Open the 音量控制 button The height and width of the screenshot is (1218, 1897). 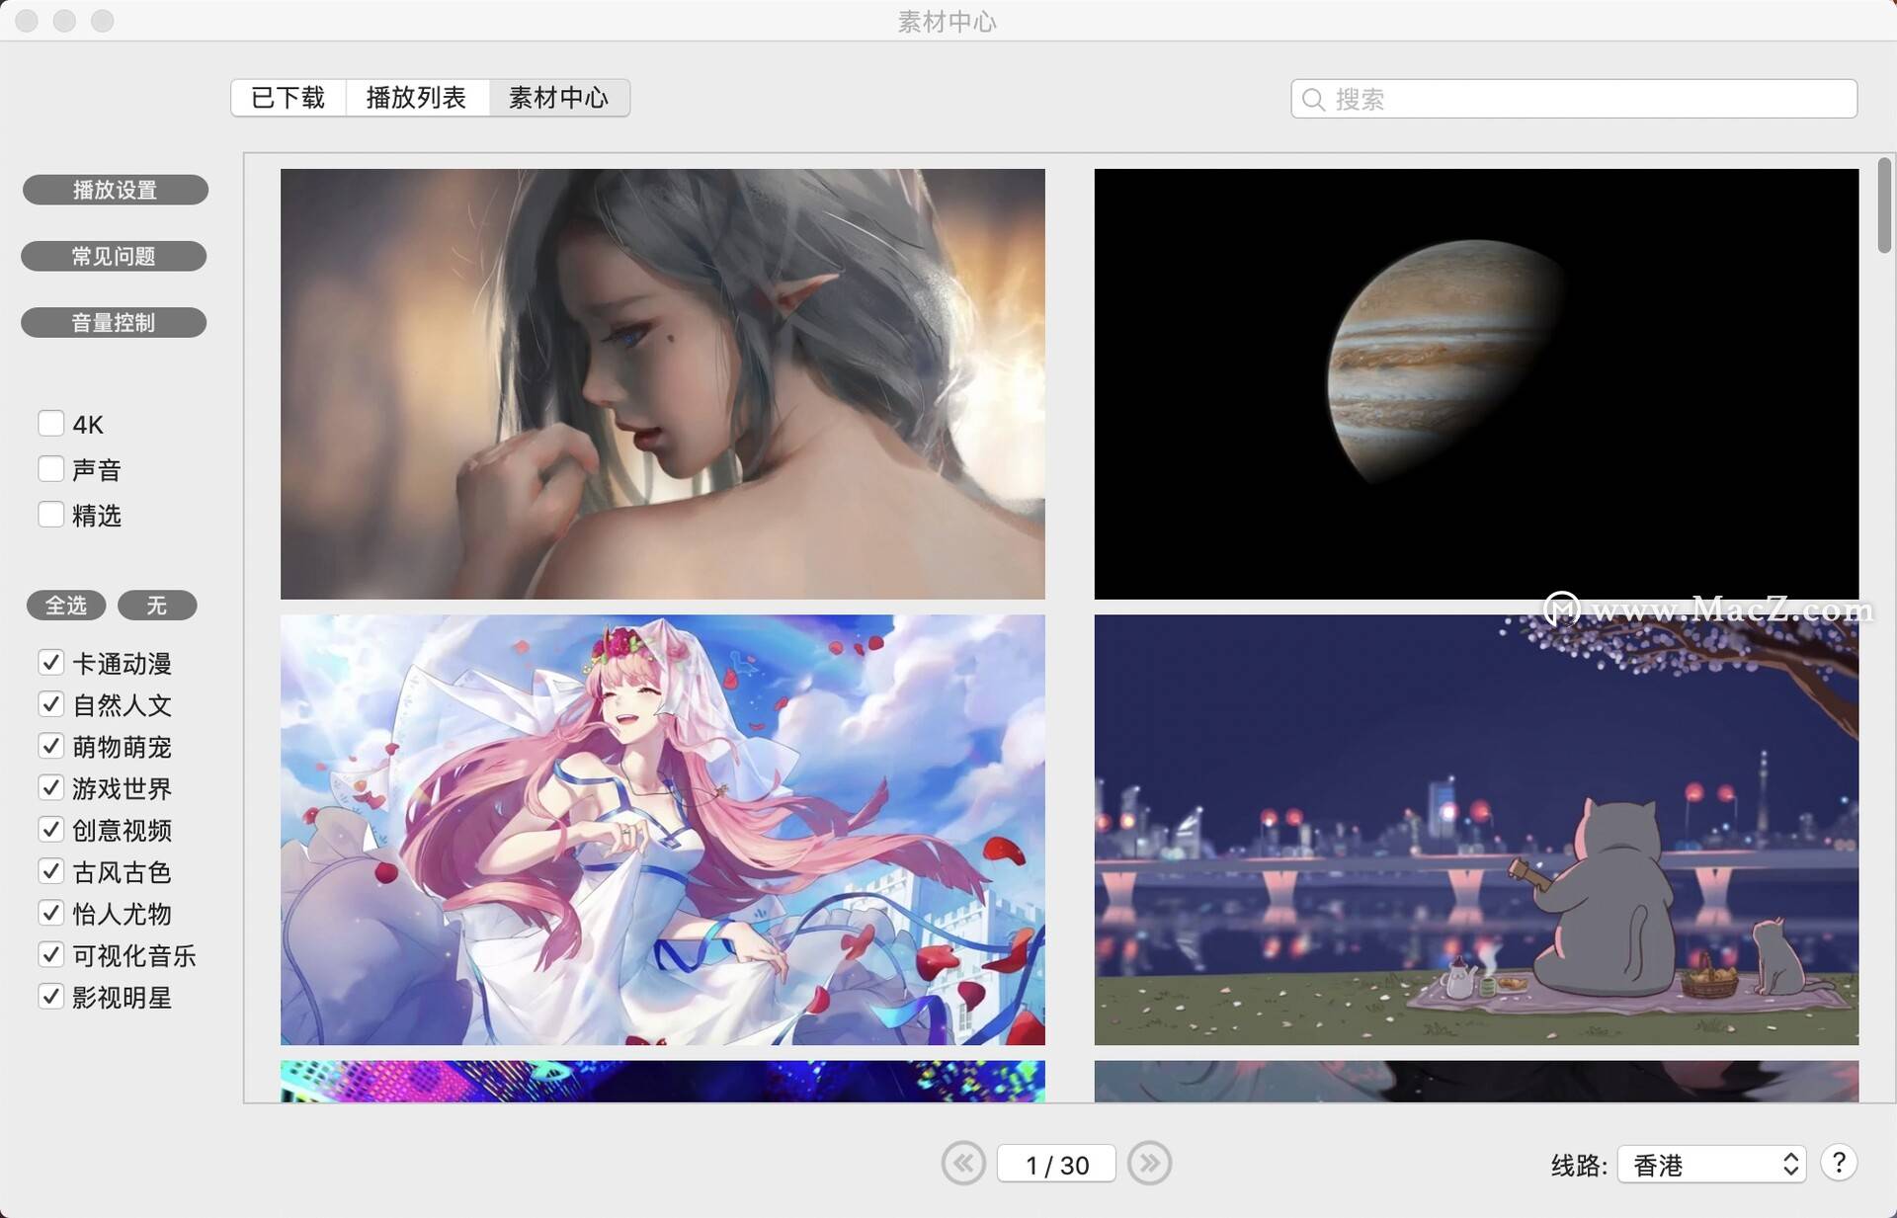coord(114,322)
